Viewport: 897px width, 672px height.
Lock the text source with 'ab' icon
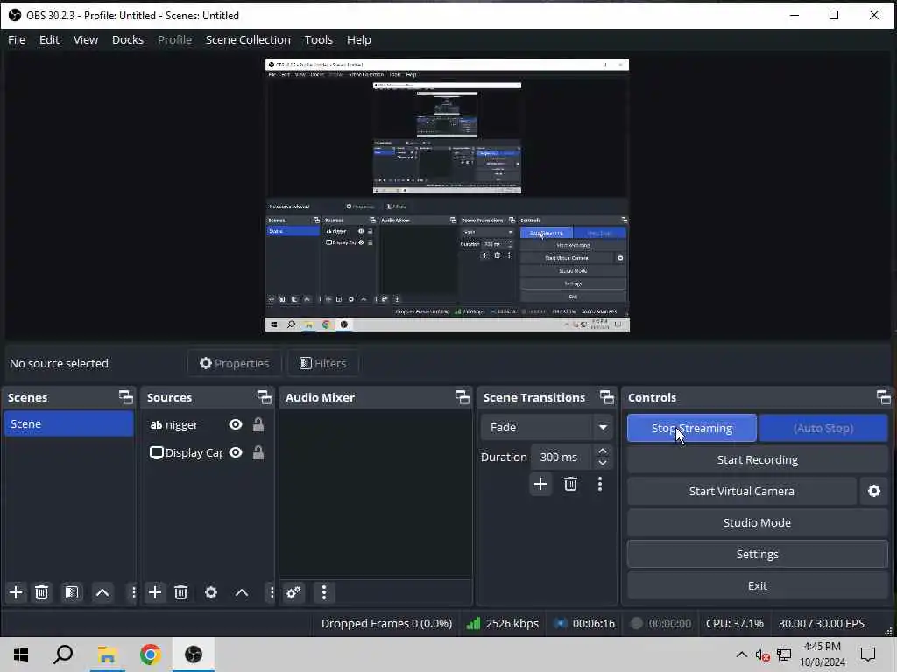point(258,424)
